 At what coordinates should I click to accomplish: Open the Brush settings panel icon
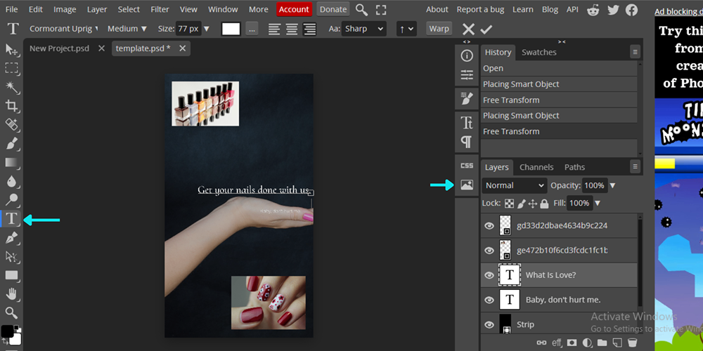467,98
